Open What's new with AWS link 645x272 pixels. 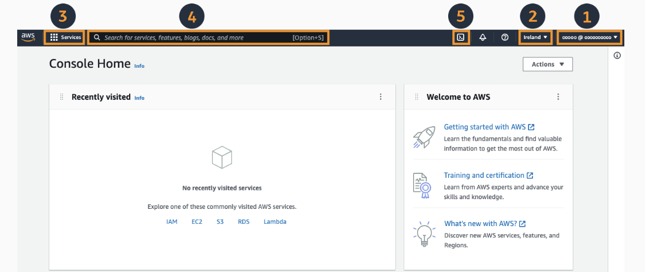[485, 224]
